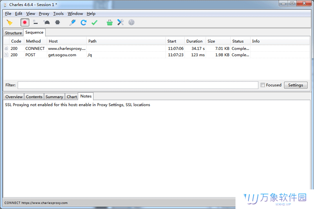Clear the session with the broom icon
This screenshot has width=314, height=209.
(x=9, y=22)
